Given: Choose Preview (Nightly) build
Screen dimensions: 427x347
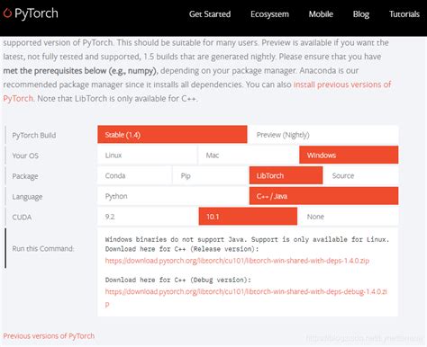Looking at the screenshot, I should [323, 135].
